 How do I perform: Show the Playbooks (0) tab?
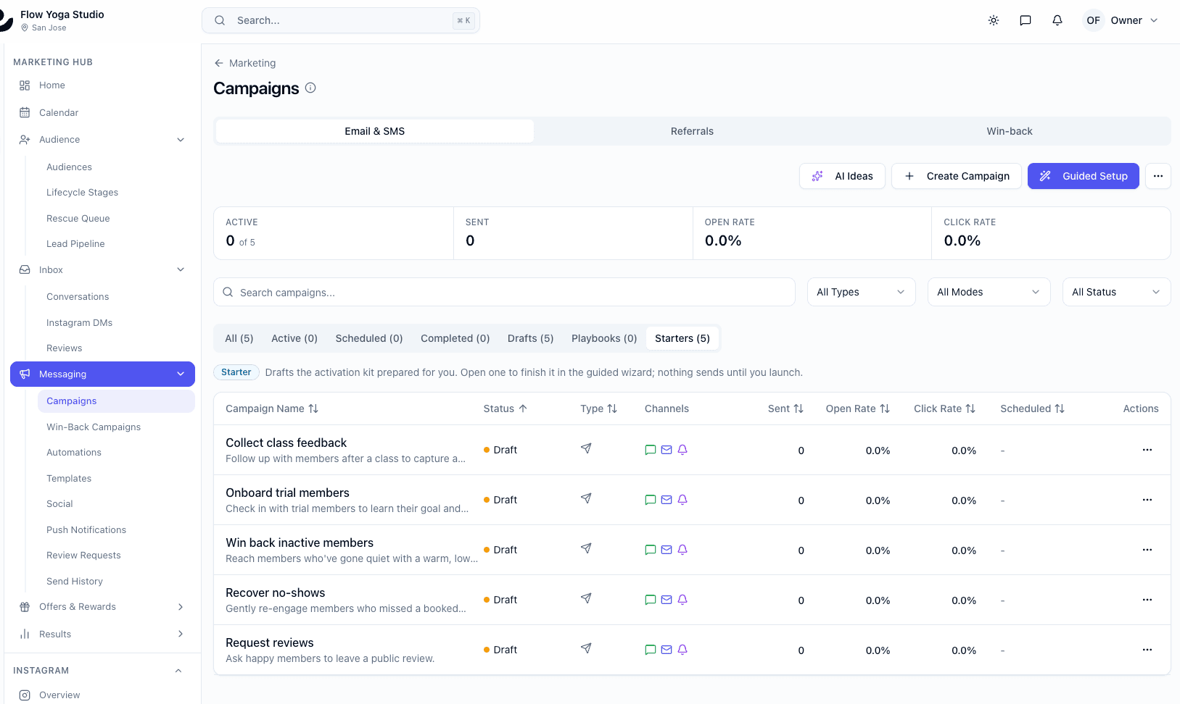click(x=604, y=338)
